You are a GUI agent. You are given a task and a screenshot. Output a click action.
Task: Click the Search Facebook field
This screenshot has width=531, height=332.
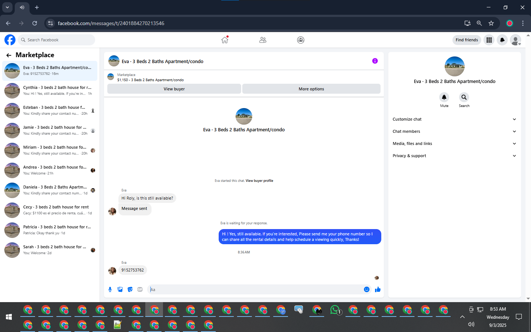pyautogui.click(x=56, y=40)
